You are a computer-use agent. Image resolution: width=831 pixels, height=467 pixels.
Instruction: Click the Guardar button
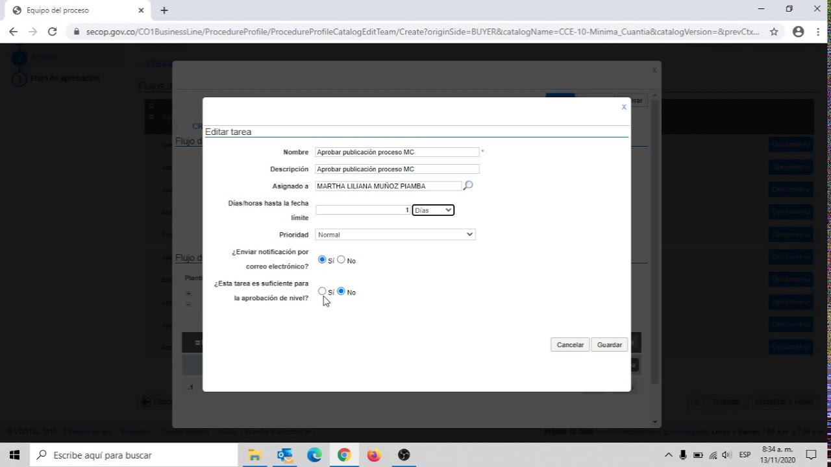(610, 344)
